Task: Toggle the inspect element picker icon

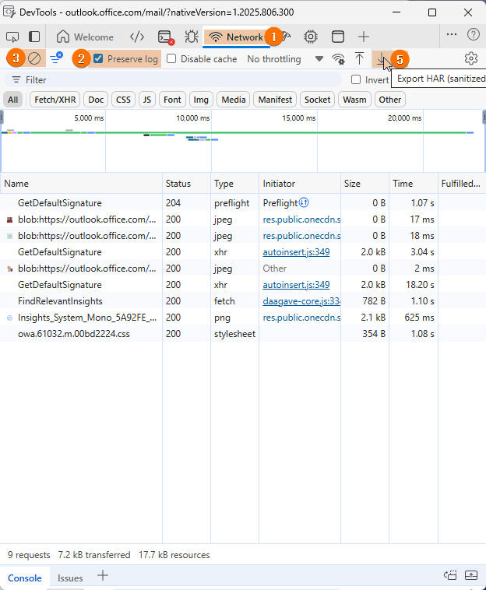Action: pyautogui.click(x=12, y=37)
